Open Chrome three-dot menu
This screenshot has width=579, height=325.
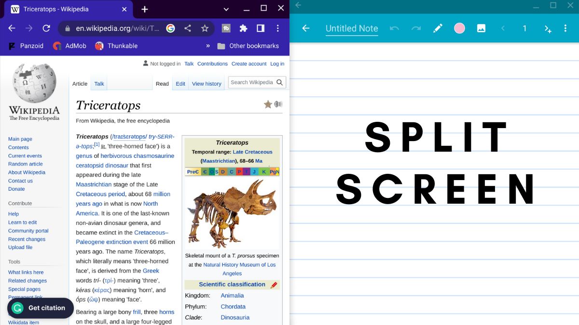coord(277,28)
